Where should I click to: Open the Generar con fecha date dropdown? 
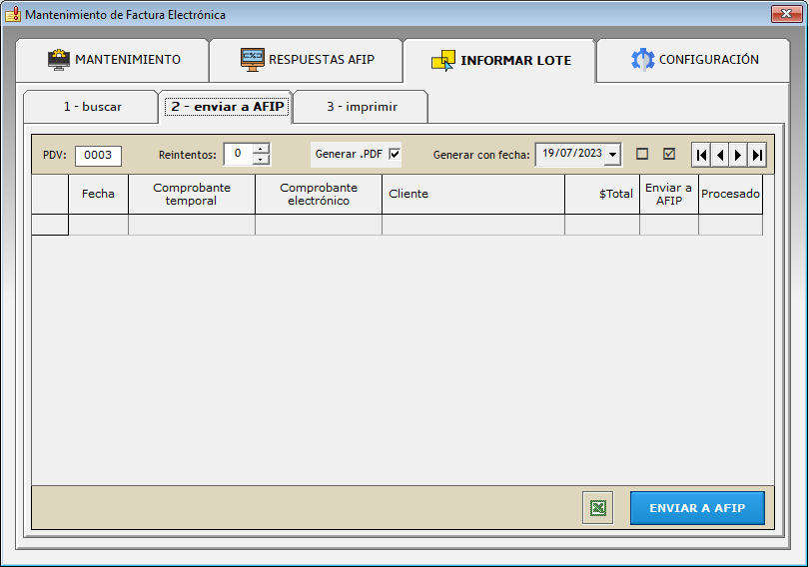[x=612, y=155]
